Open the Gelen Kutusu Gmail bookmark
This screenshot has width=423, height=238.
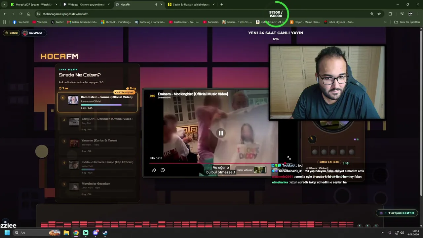click(82, 22)
